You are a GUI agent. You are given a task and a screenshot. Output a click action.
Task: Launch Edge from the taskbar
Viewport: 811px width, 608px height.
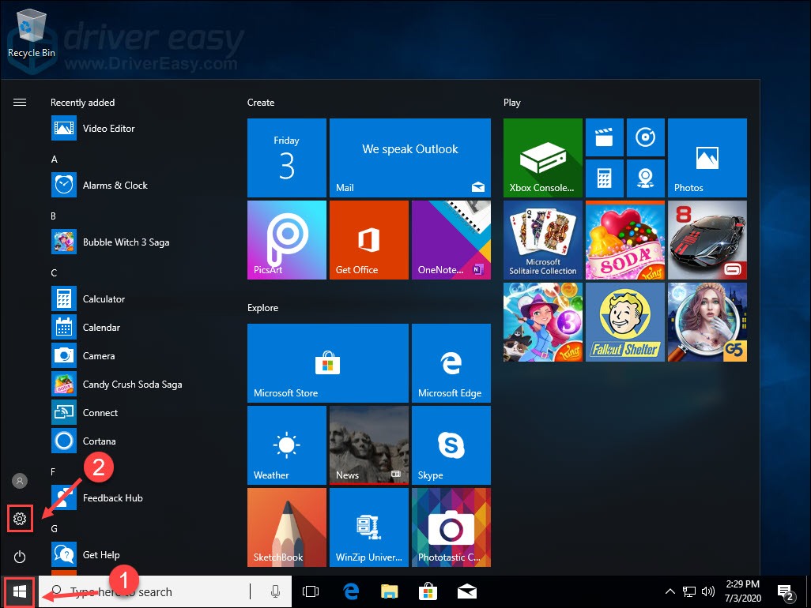tap(351, 592)
